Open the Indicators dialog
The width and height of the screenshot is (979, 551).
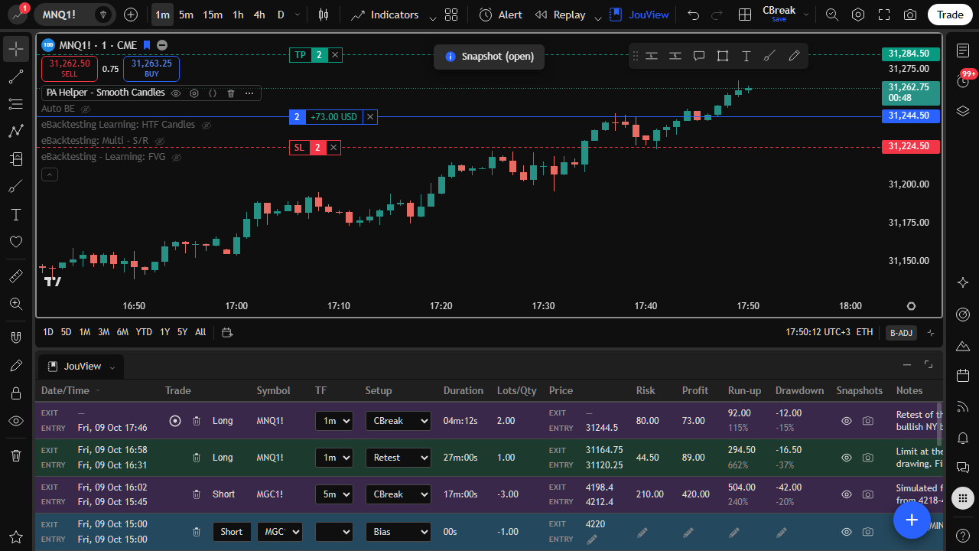pos(385,15)
